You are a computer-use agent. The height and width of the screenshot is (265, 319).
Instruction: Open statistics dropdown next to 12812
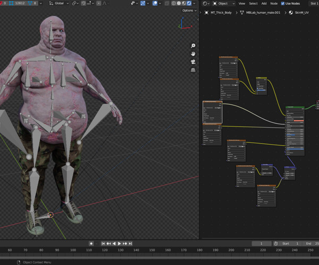(41, 3)
